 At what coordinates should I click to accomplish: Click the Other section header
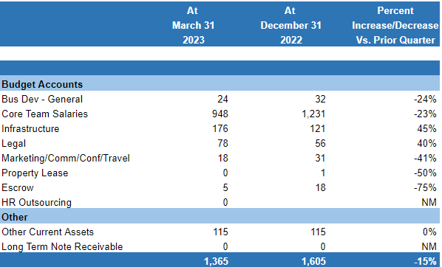pyautogui.click(x=15, y=217)
